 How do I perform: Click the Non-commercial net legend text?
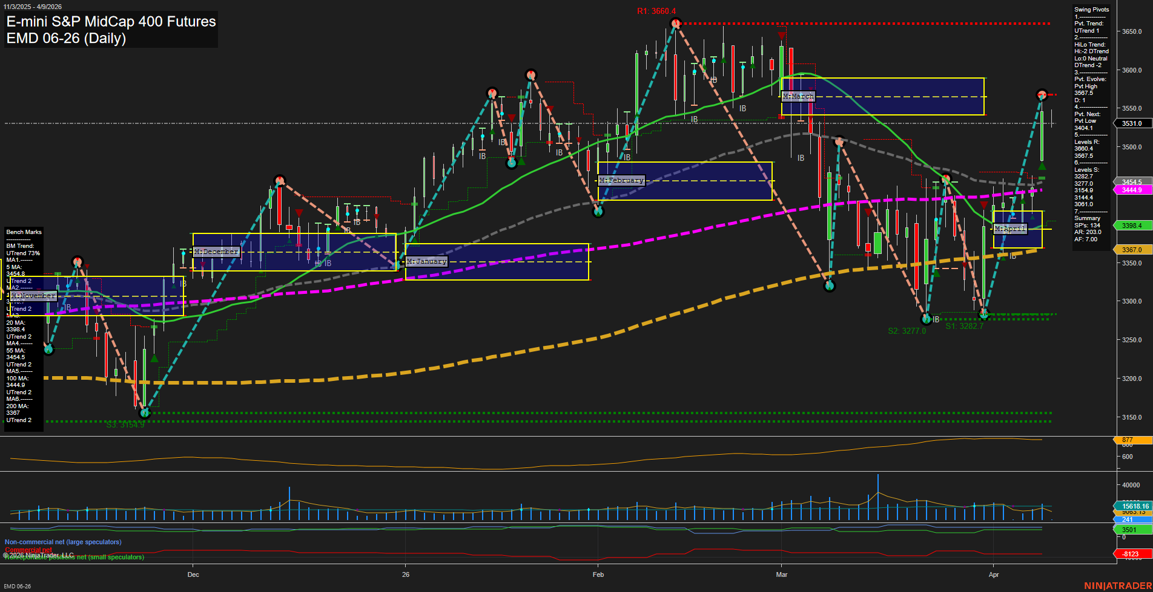(62, 542)
